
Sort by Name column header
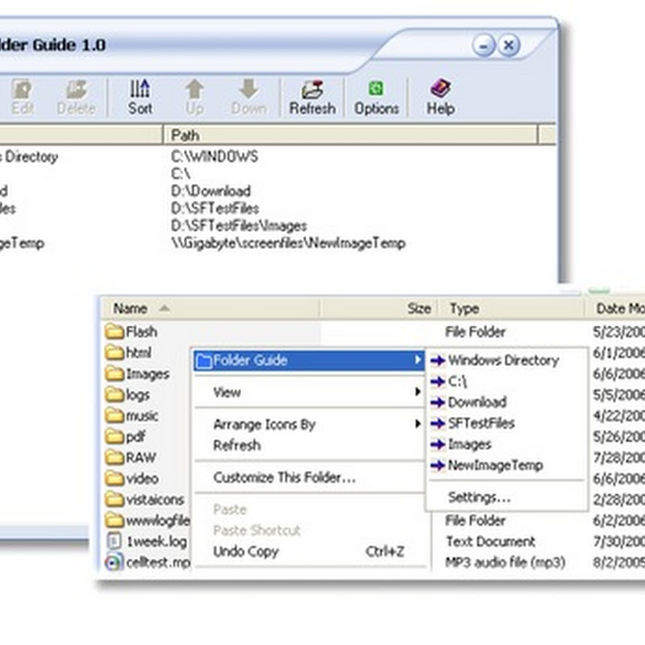point(210,309)
